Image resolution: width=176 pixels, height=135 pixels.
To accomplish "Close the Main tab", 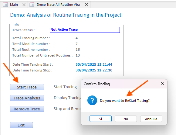I will tap(24, 5).
